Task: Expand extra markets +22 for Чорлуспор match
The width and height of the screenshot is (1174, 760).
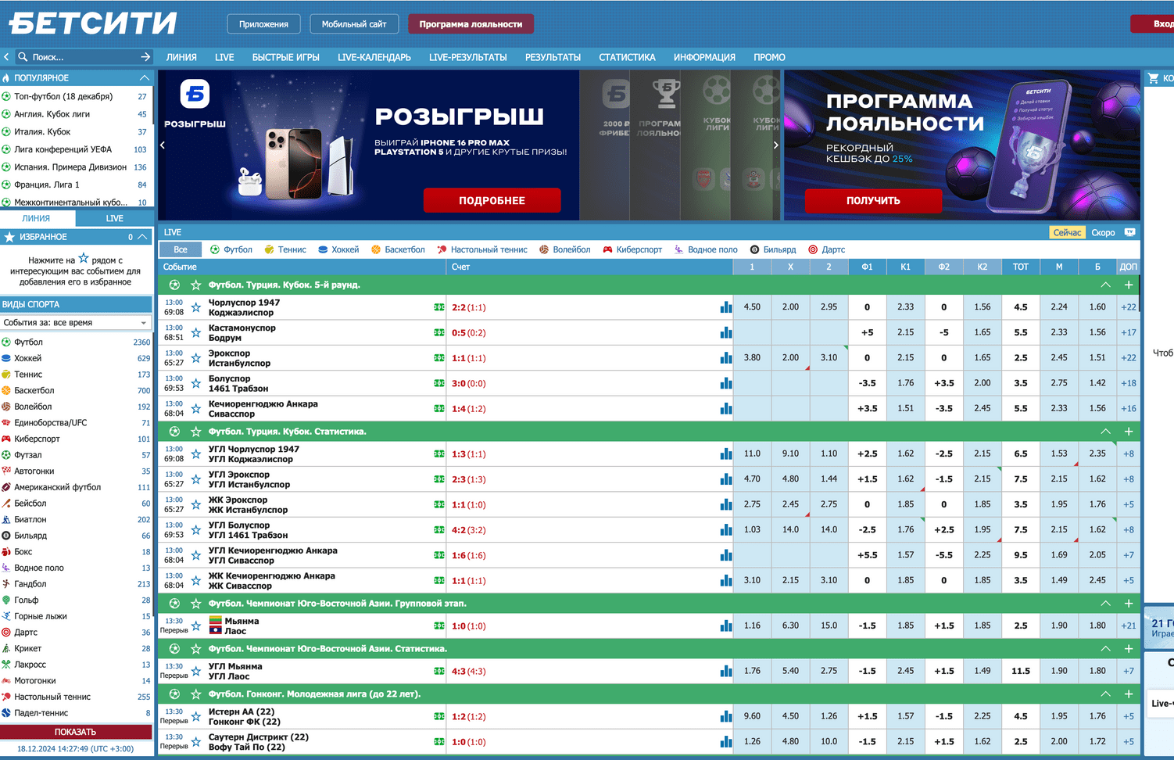Action: point(1129,307)
